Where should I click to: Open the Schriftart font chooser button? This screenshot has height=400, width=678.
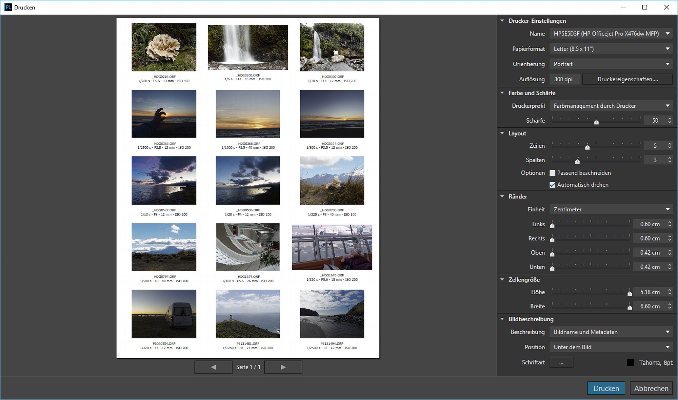point(561,362)
